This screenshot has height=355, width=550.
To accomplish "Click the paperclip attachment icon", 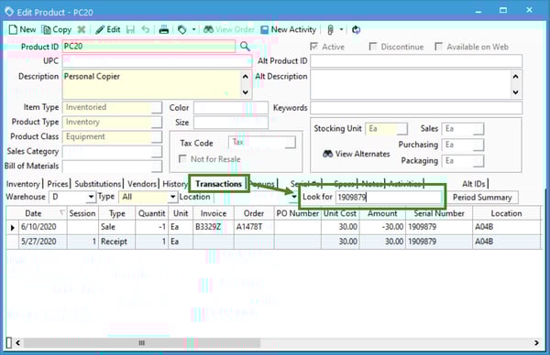I will point(330,30).
